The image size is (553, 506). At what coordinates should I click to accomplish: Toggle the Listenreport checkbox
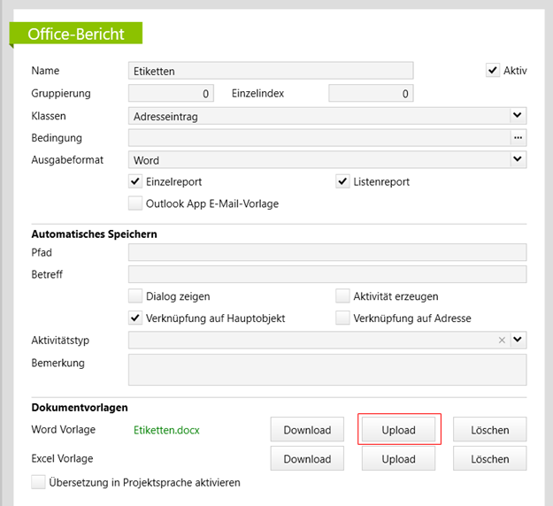coord(343,181)
